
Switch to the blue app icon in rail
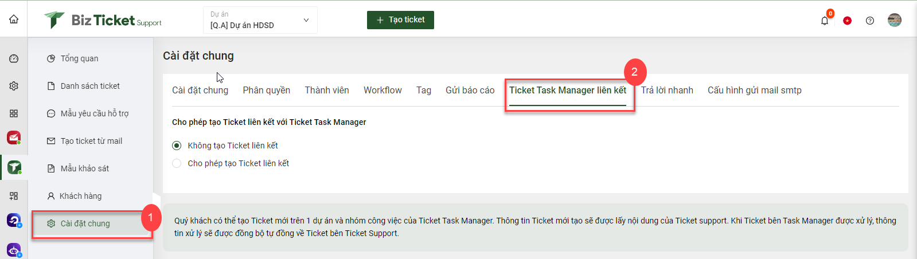tap(14, 220)
